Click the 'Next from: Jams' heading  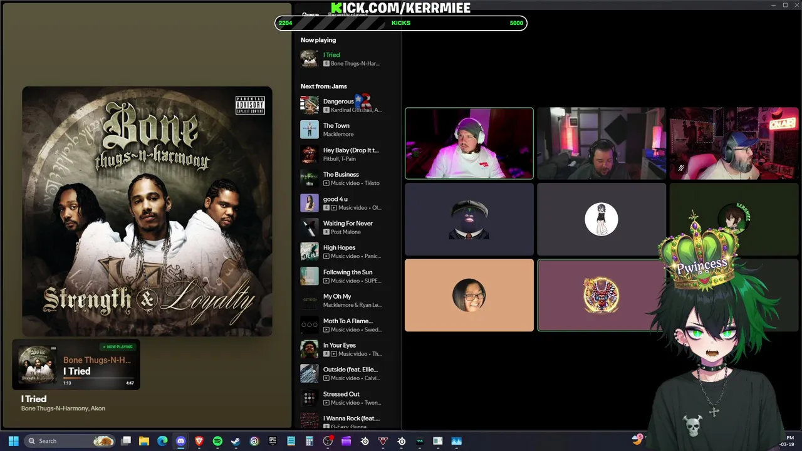pos(323,86)
